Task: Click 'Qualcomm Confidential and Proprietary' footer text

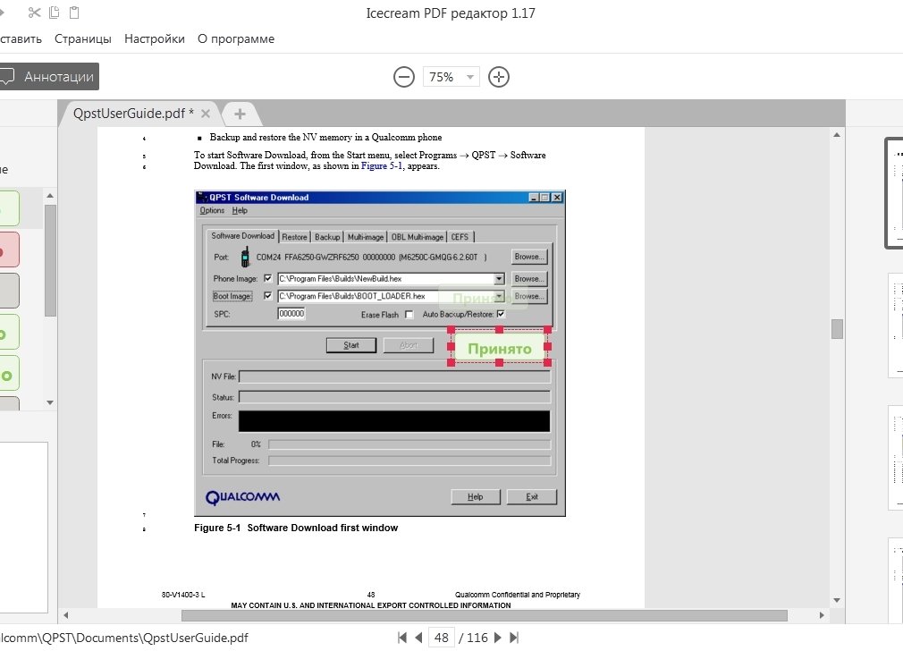Action: pos(518,595)
